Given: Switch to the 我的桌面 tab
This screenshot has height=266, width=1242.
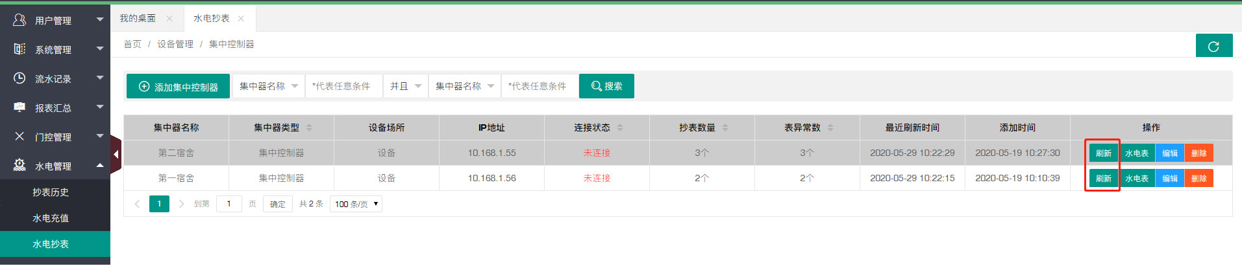Looking at the screenshot, I should click(x=138, y=19).
